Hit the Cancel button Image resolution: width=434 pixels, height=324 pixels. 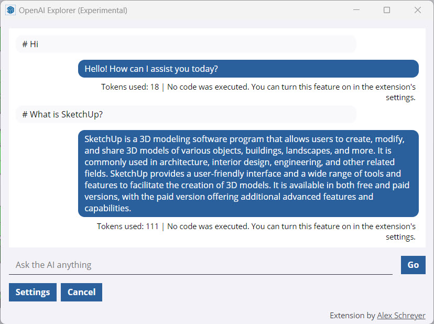81,293
